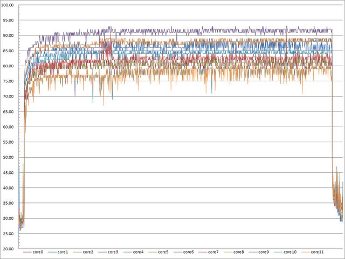Image resolution: width=345 pixels, height=259 pixels.
Task: Click the 100.00 y-axis label
Action: pos(9,5)
